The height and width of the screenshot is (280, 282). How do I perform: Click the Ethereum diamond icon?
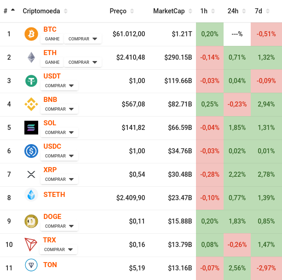pos(31,57)
